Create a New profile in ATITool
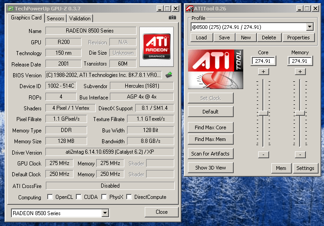Screen dimensions: 324x226 (245, 38)
